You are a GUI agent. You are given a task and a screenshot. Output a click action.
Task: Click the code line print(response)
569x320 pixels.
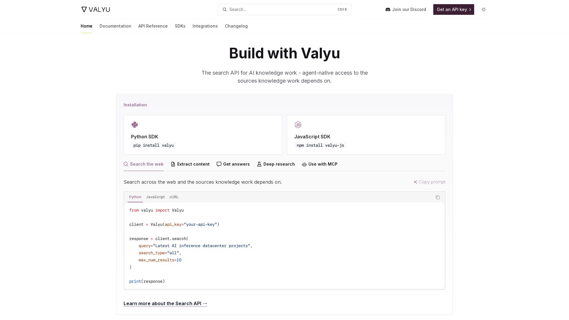(147, 281)
